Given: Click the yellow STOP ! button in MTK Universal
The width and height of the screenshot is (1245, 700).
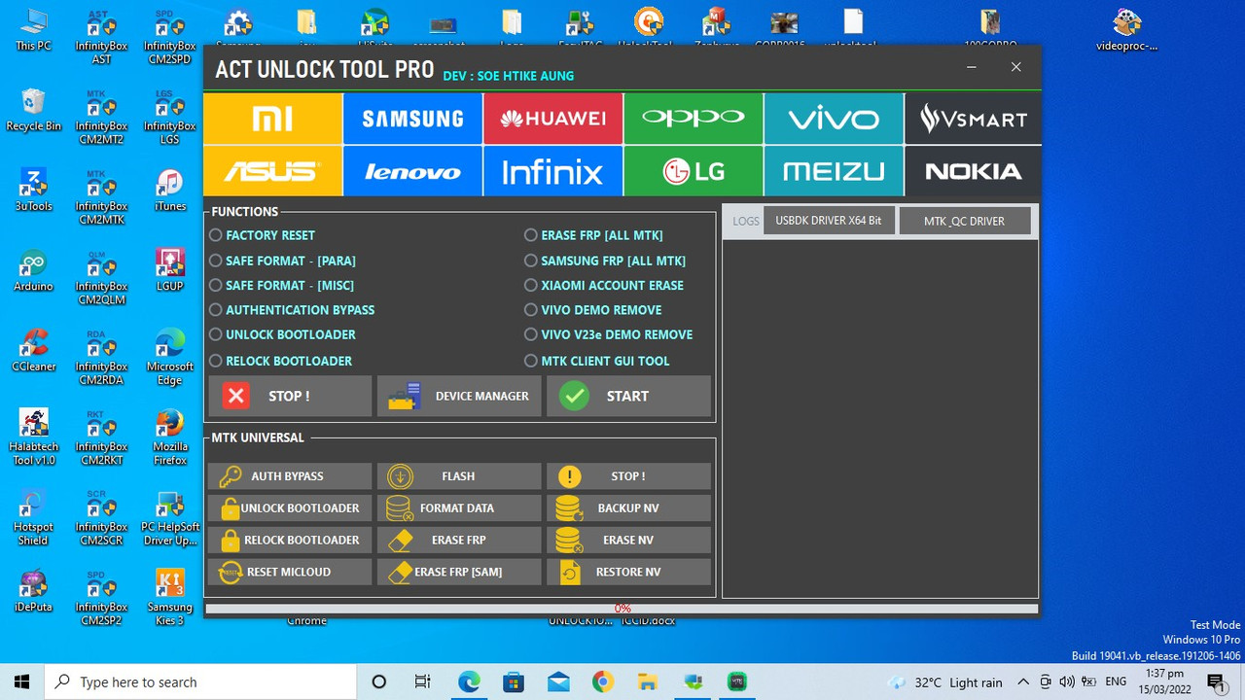Looking at the screenshot, I should tap(628, 476).
